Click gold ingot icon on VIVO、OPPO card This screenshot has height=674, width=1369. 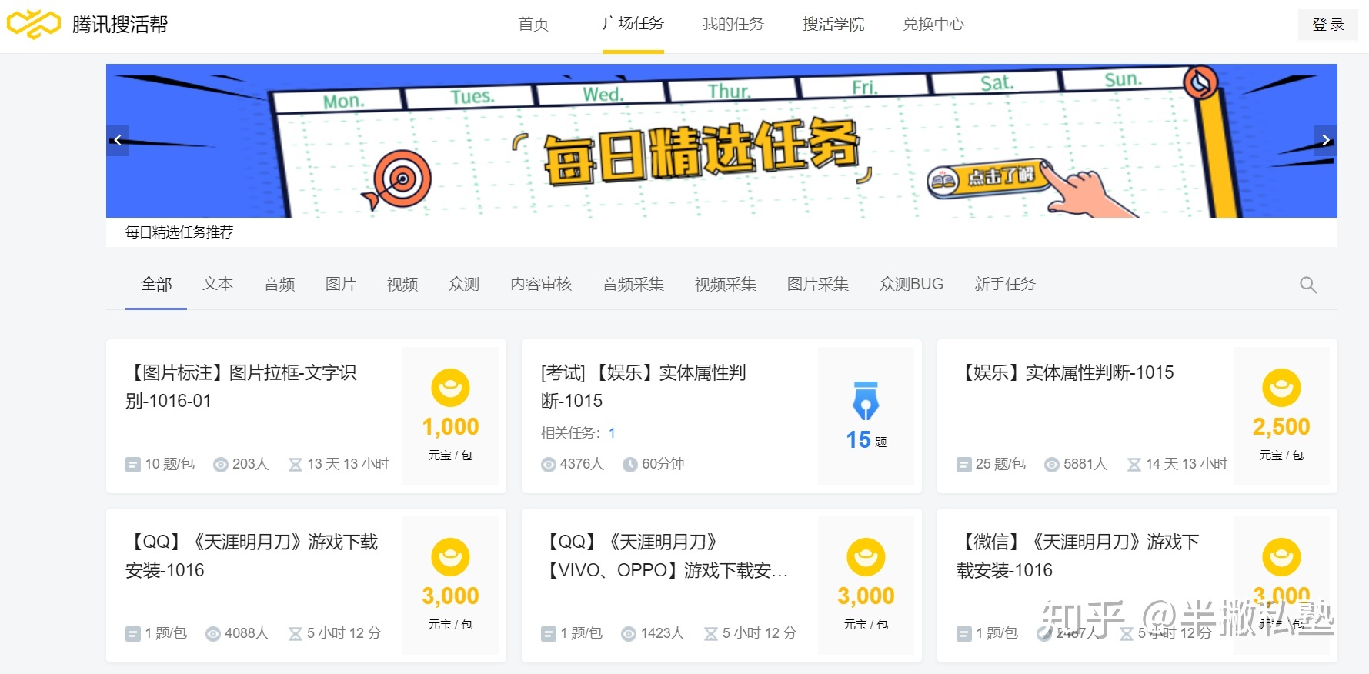pos(866,557)
